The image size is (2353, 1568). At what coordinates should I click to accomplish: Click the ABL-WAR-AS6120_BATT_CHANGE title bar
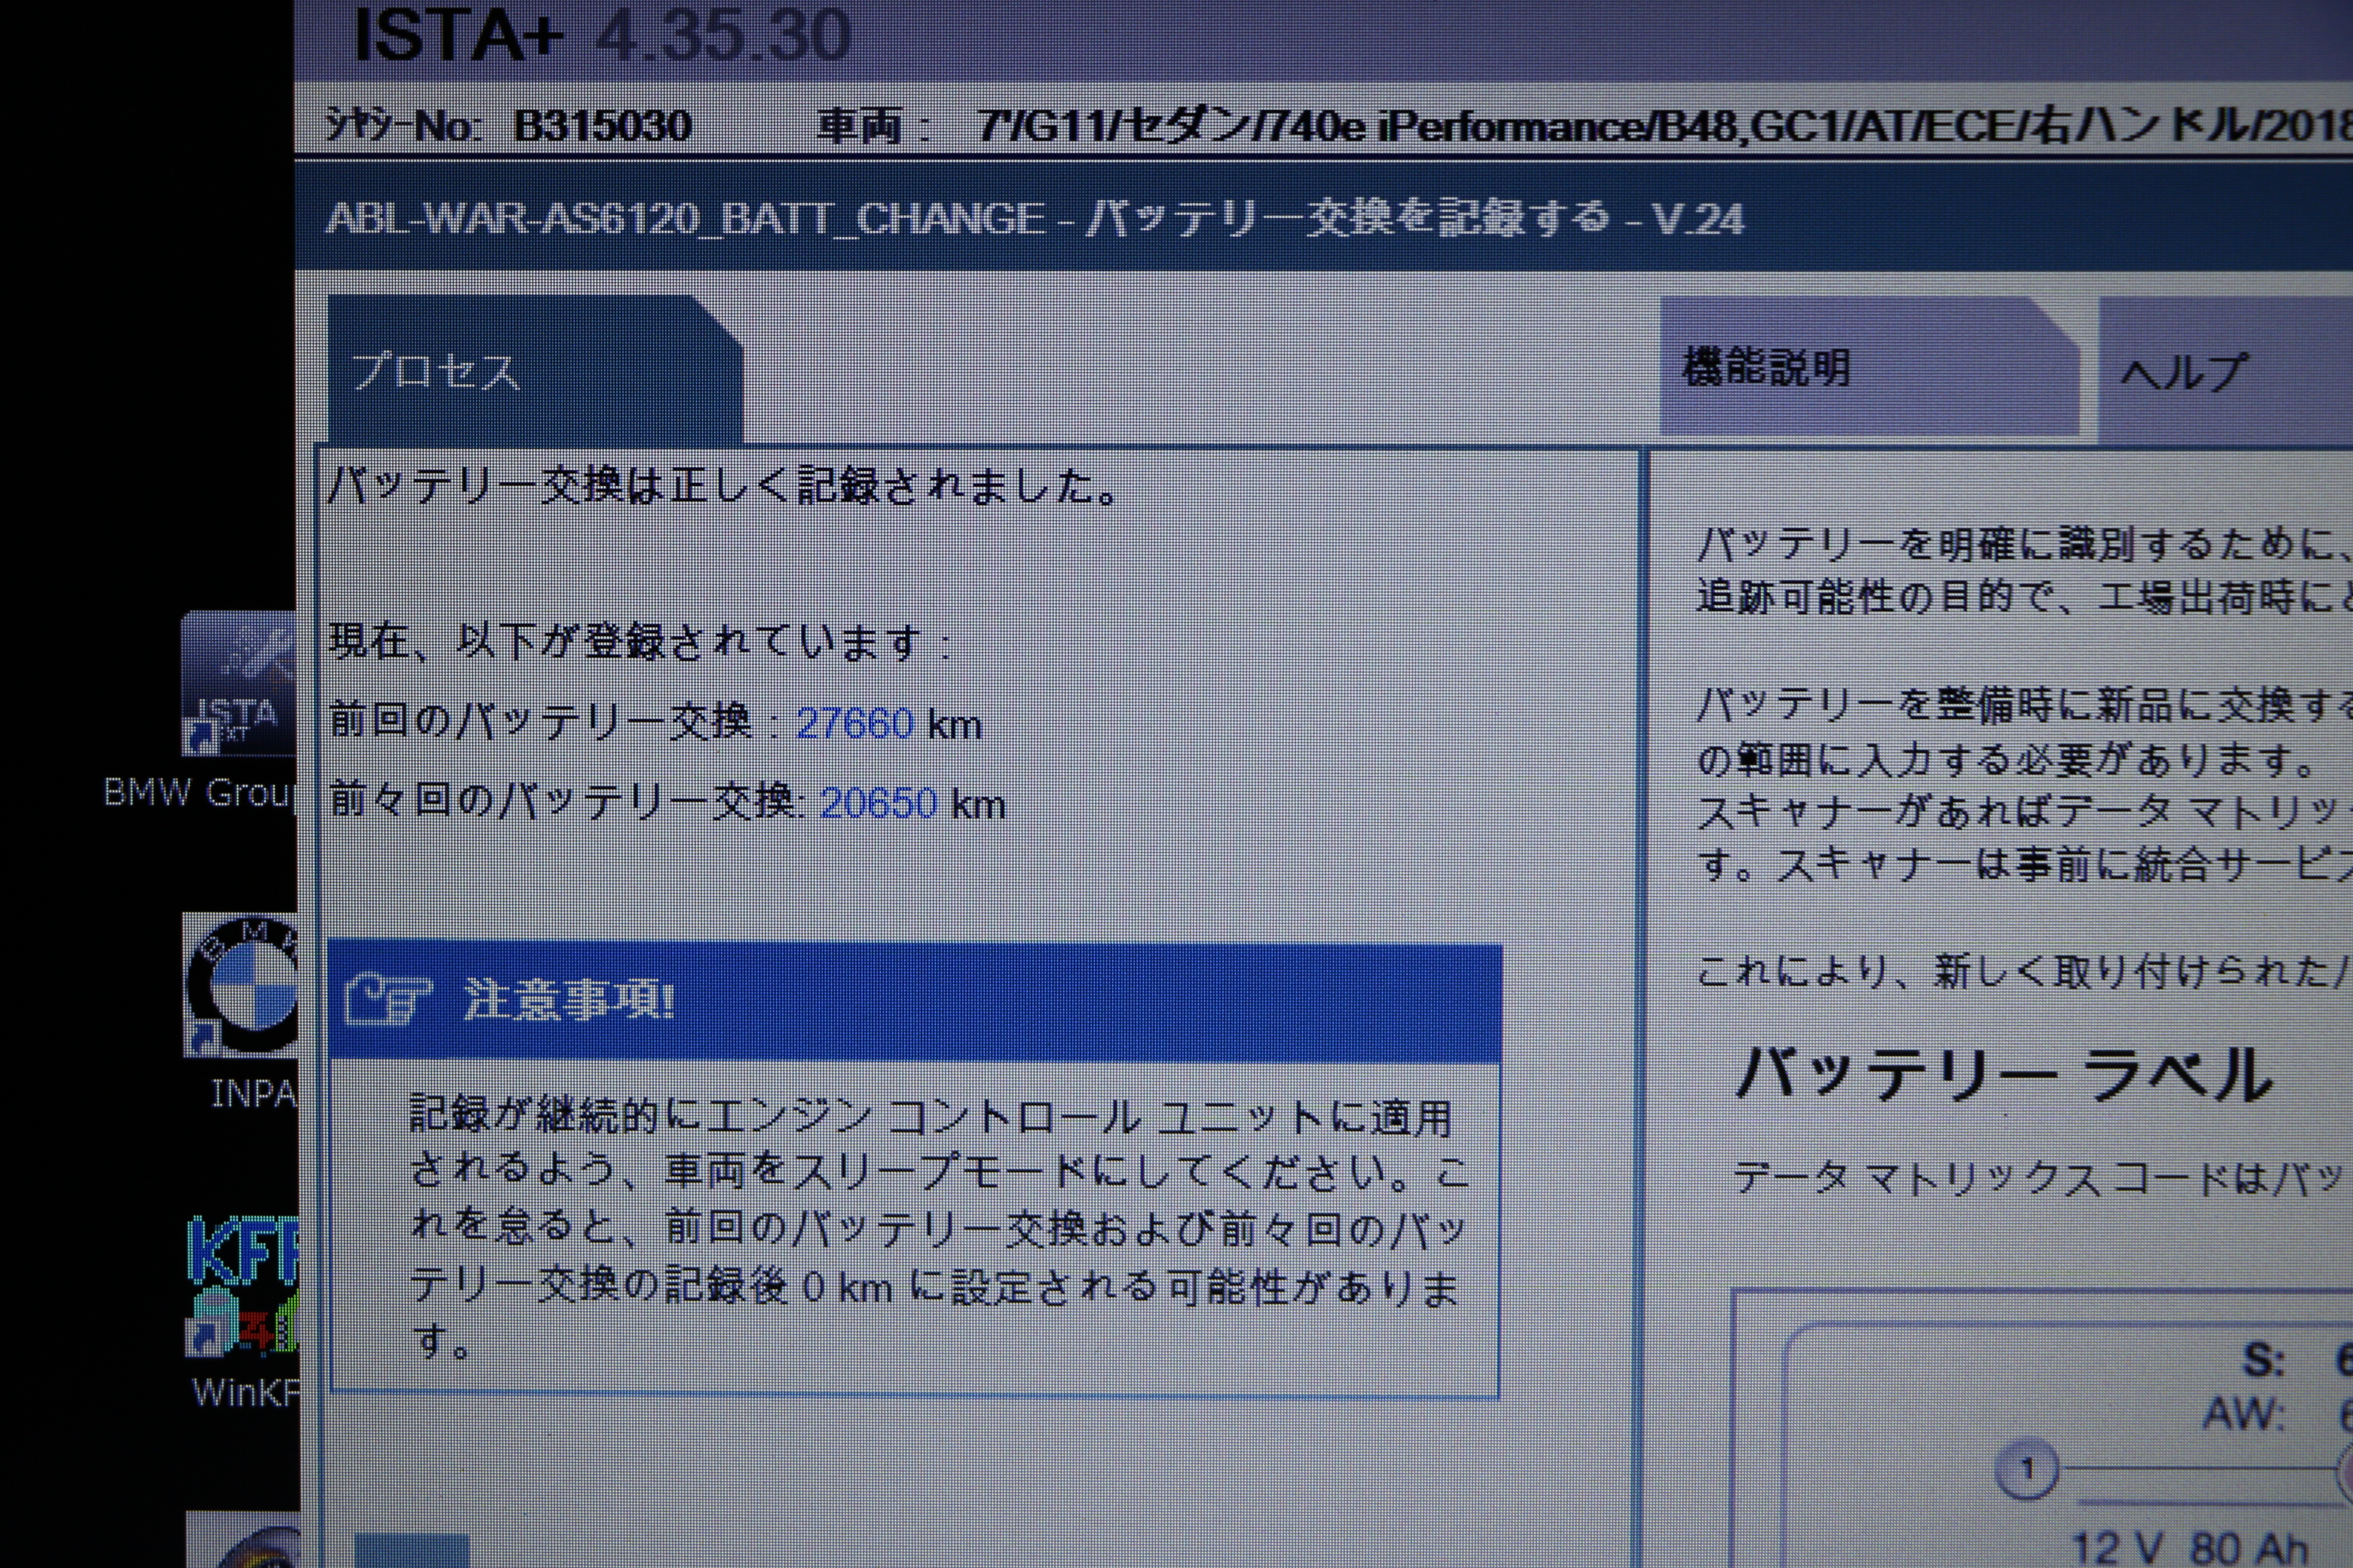[1324, 217]
